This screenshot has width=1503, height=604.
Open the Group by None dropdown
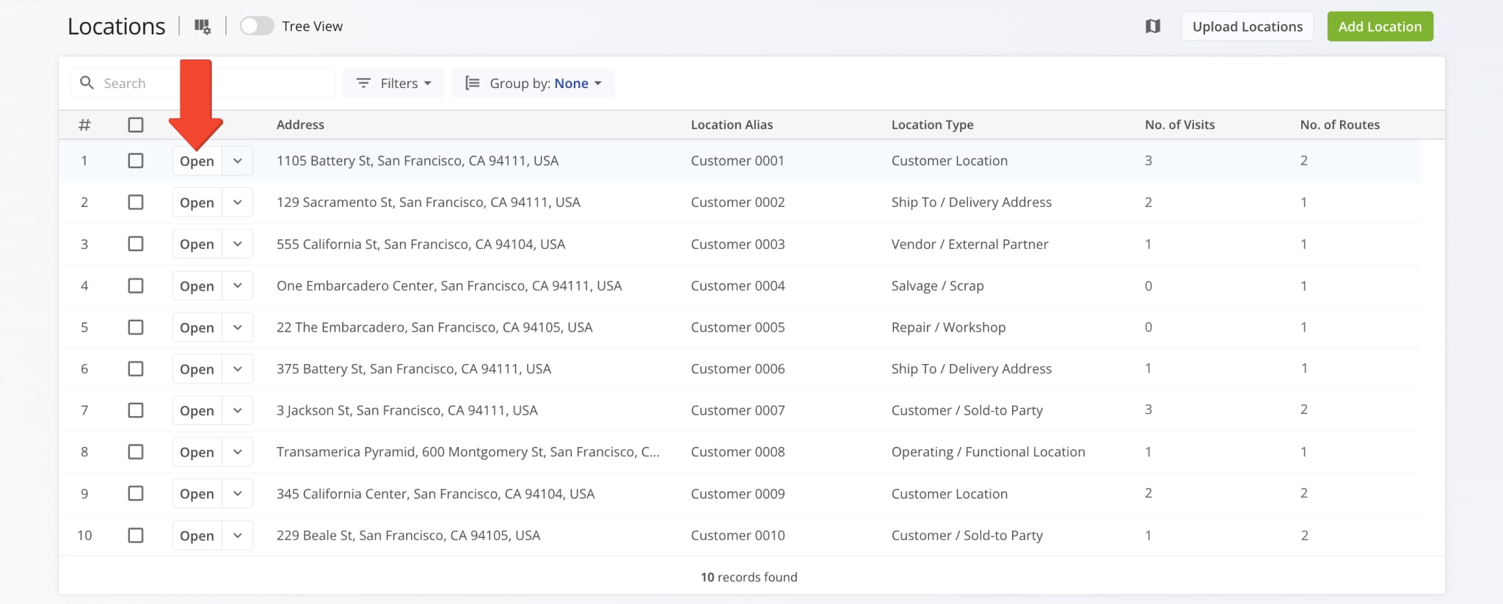(x=578, y=83)
